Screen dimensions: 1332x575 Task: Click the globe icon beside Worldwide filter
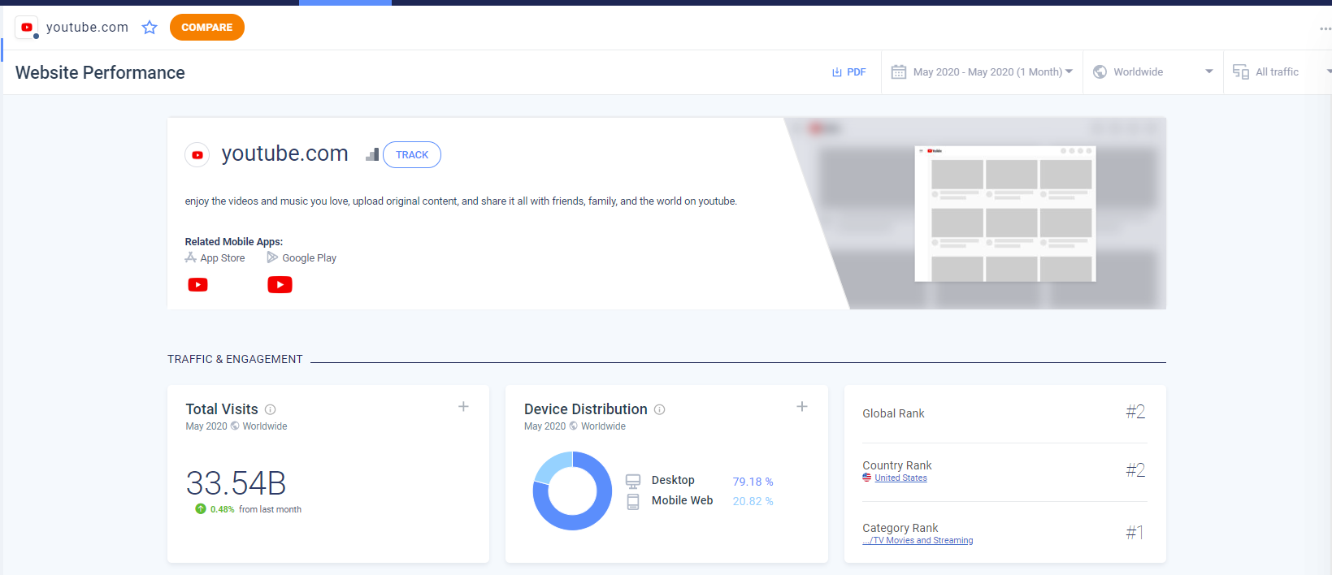[1100, 72]
